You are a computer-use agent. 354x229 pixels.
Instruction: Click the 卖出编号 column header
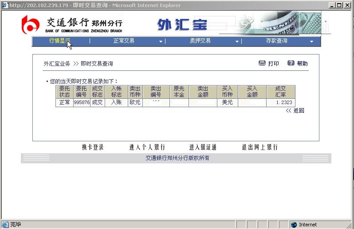[x=156, y=92]
